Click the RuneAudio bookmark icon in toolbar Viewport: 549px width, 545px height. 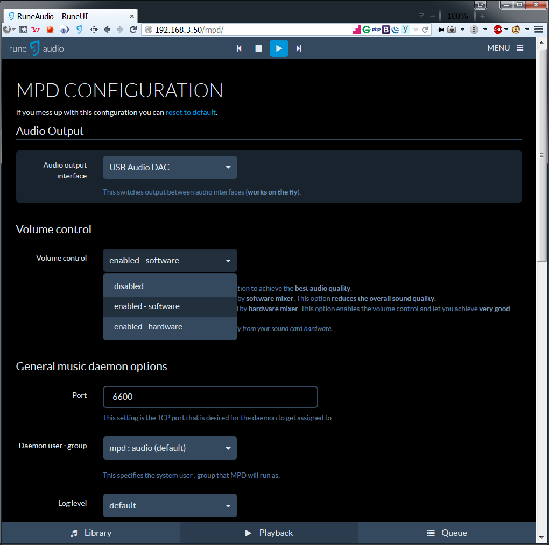coord(79,30)
